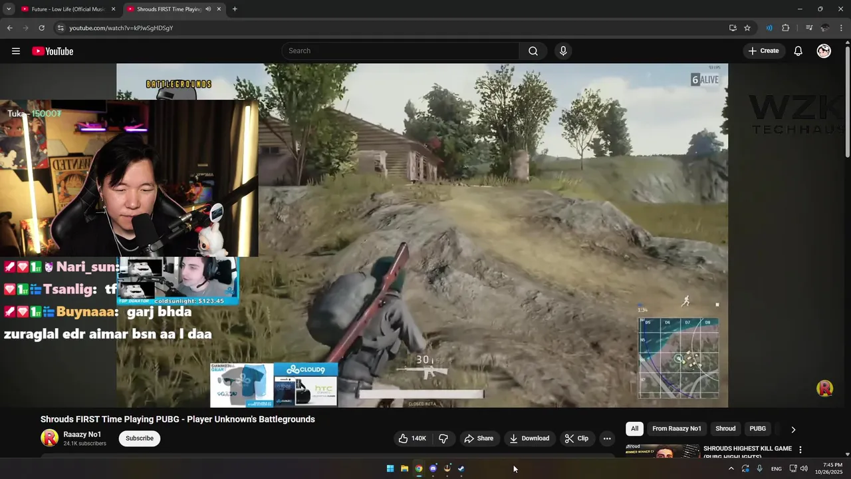
Task: Open Discord from the taskbar
Action: [x=433, y=468]
